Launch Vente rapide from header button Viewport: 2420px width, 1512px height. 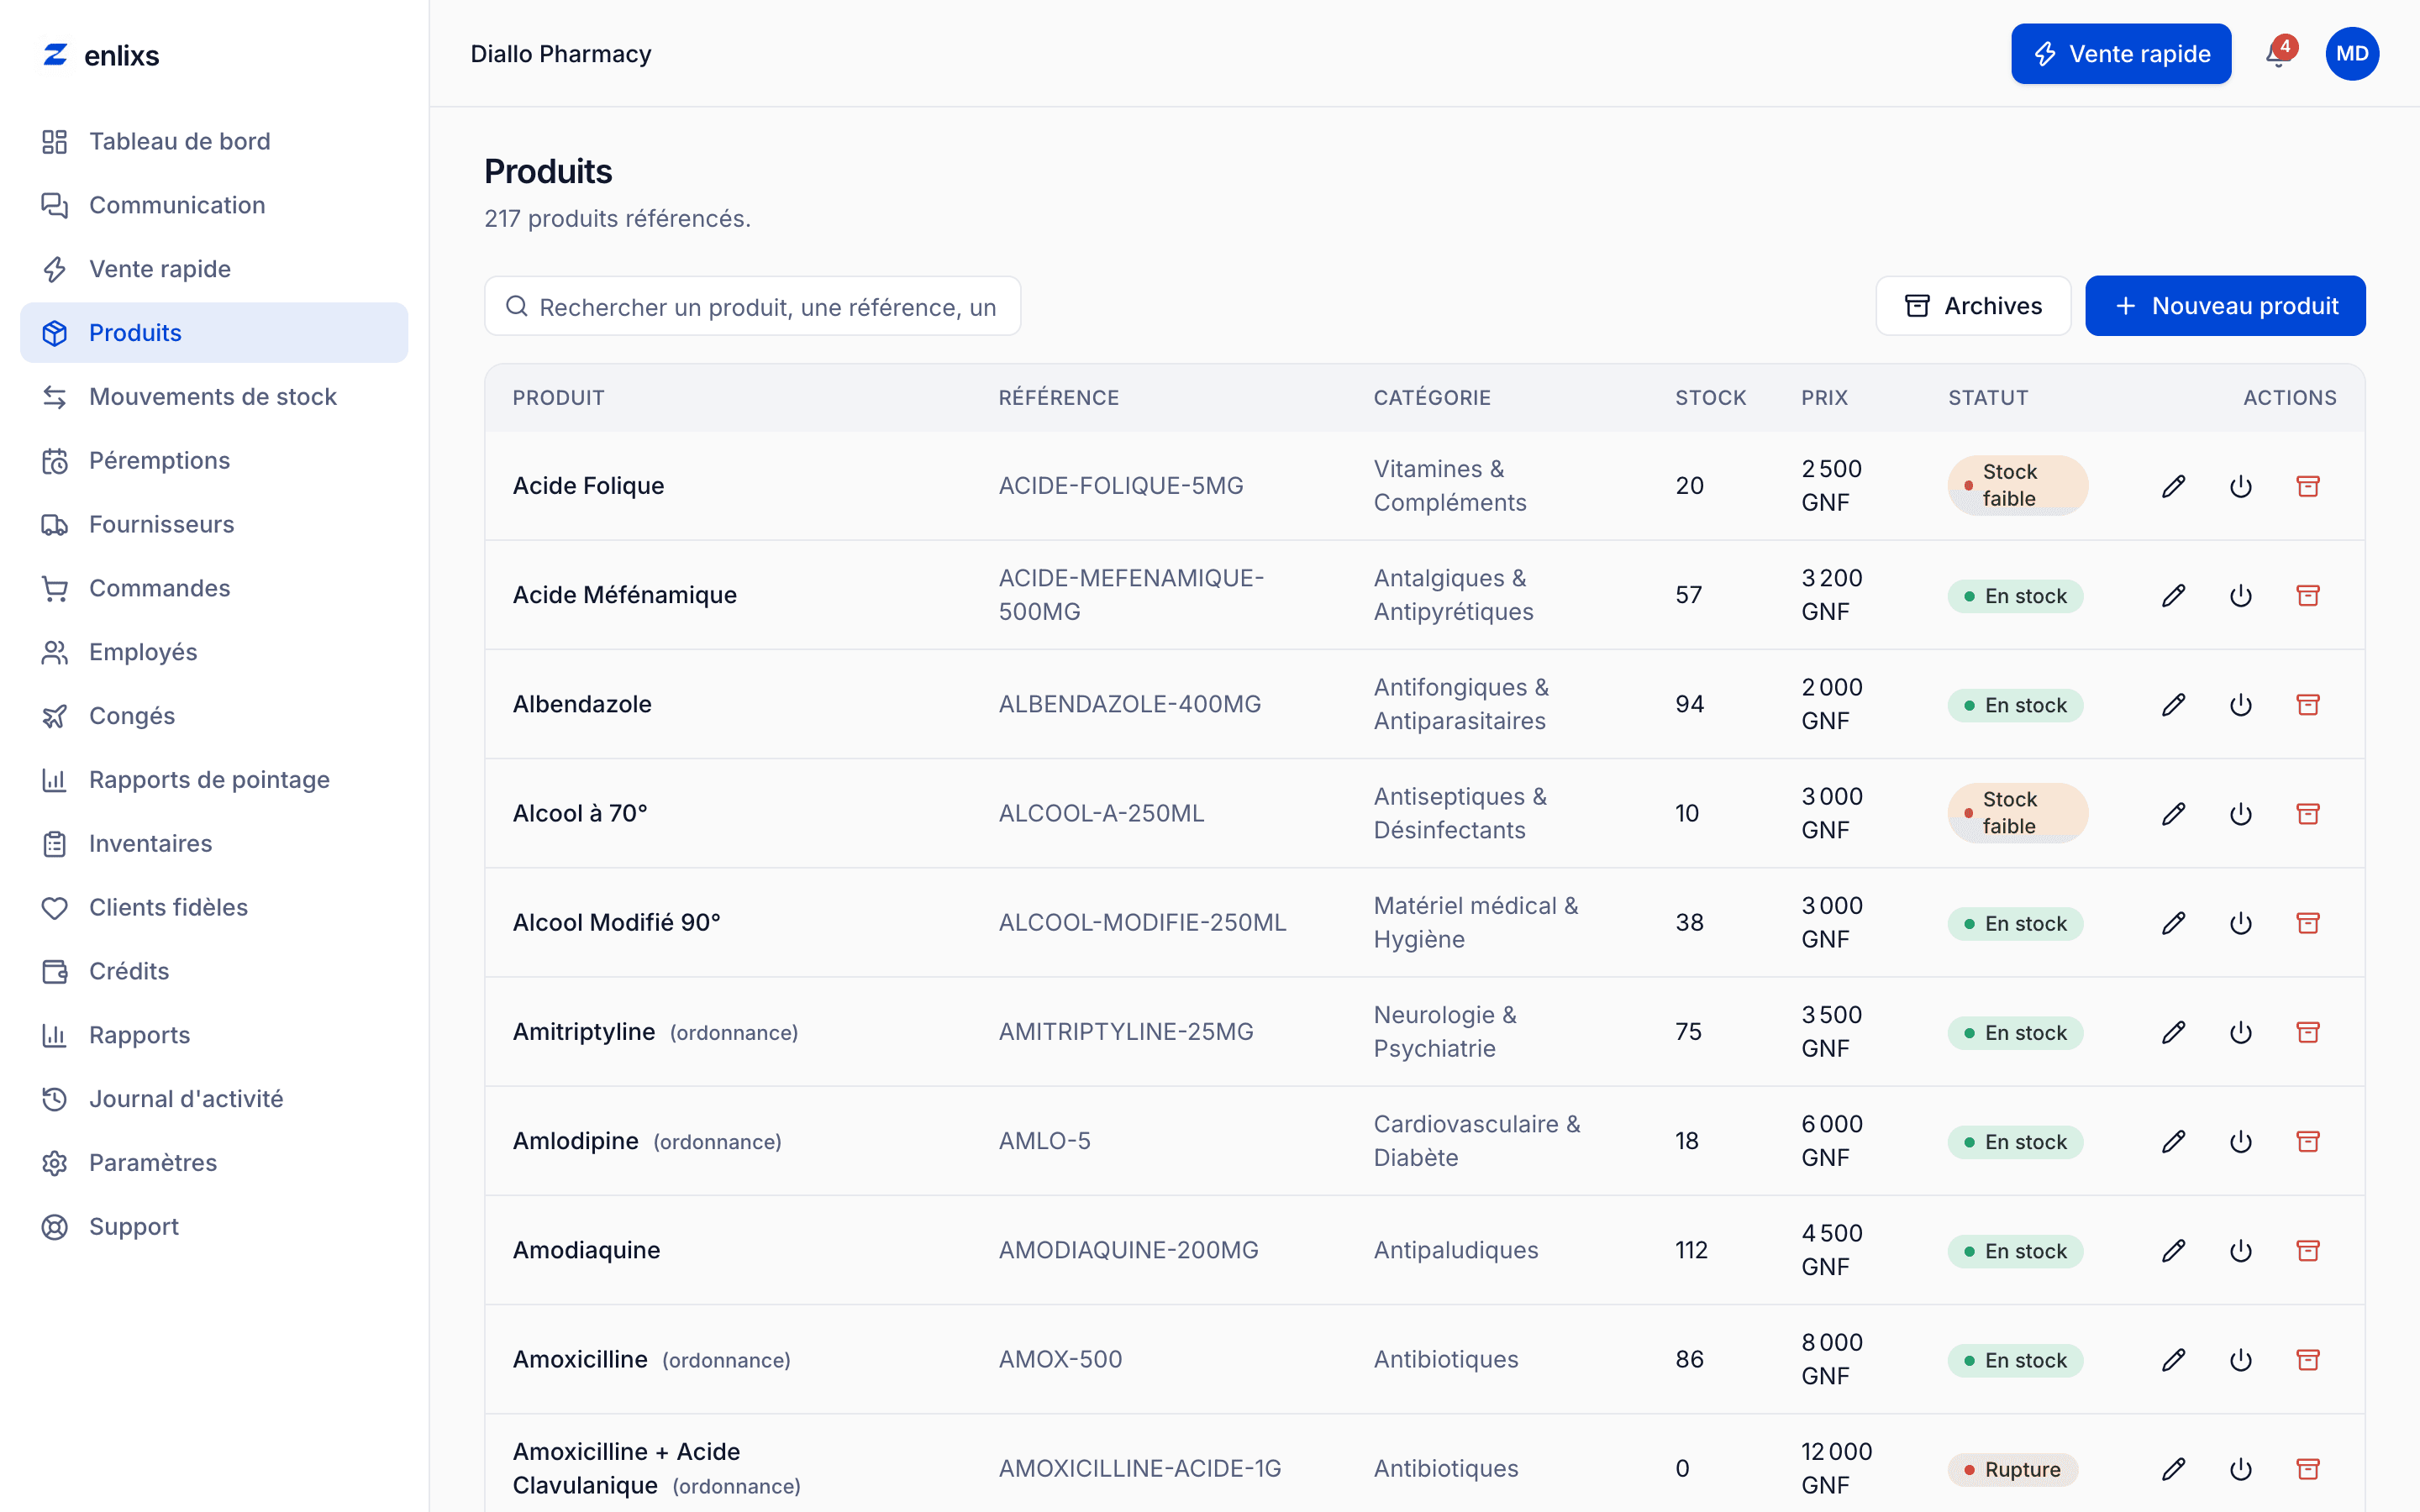(x=2121, y=54)
